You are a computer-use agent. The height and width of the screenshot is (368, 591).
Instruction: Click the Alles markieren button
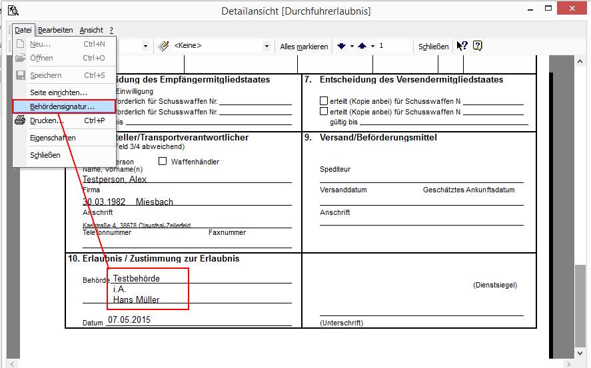point(304,47)
